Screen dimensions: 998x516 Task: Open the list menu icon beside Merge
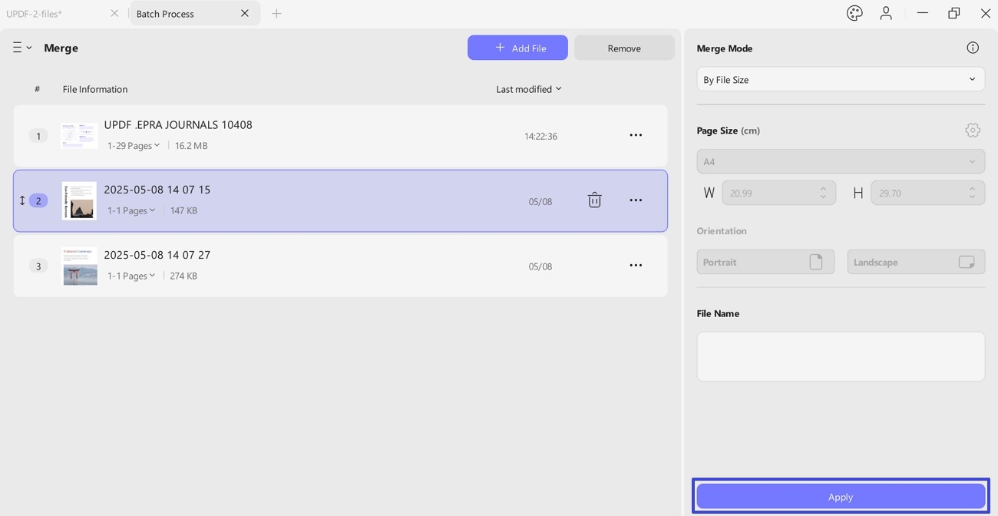point(21,48)
